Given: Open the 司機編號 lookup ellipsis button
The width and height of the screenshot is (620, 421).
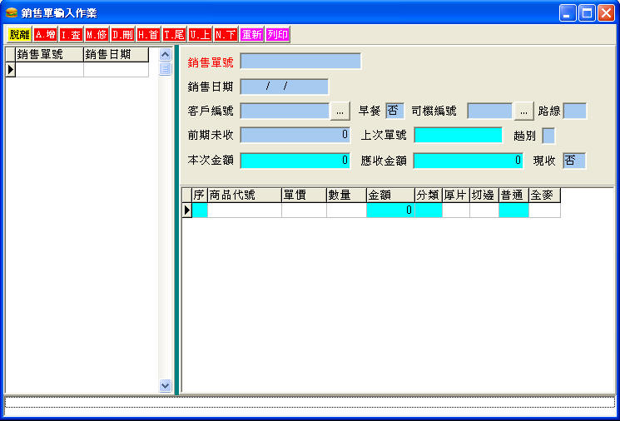Looking at the screenshot, I should point(524,111).
